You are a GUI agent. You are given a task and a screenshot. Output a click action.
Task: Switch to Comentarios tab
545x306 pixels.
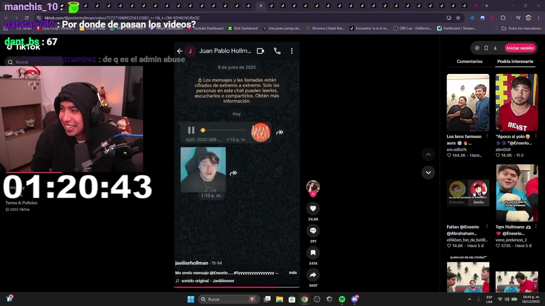pyautogui.click(x=470, y=62)
